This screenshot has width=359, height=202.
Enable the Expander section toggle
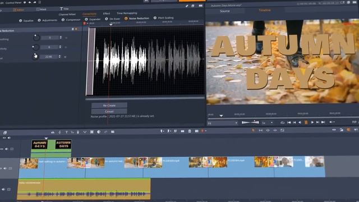86,20
